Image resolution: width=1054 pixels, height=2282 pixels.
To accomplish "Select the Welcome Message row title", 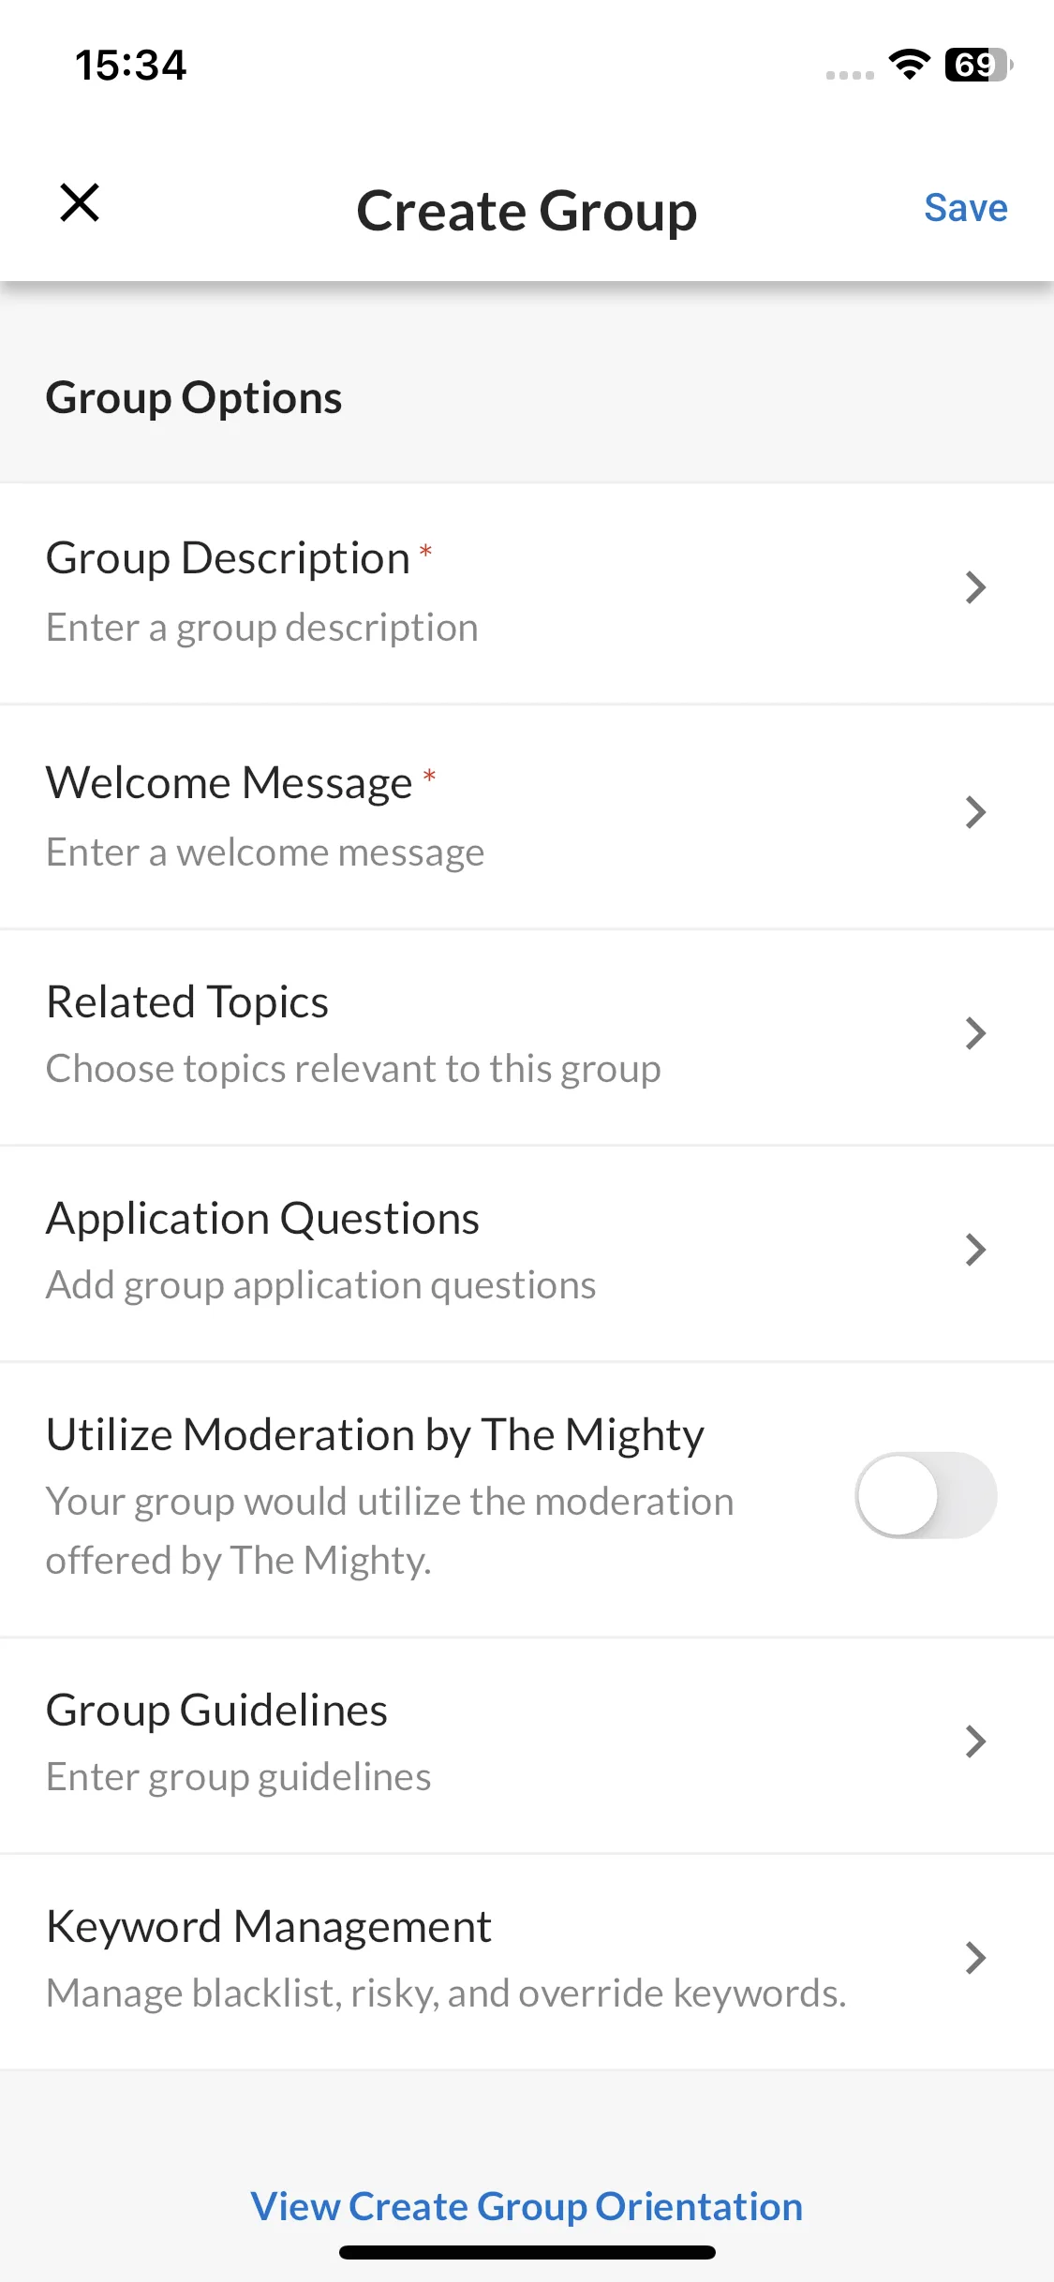I will 230,783.
